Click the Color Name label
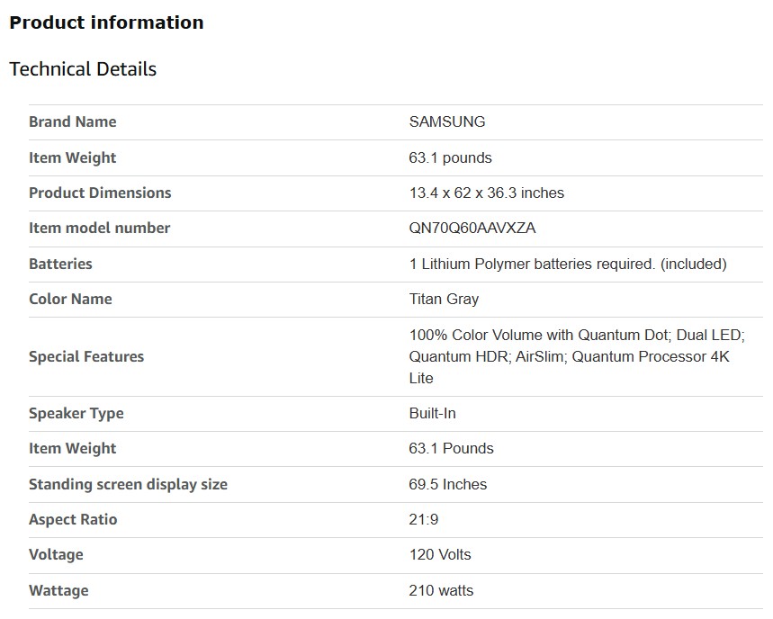The image size is (773, 619). point(70,299)
